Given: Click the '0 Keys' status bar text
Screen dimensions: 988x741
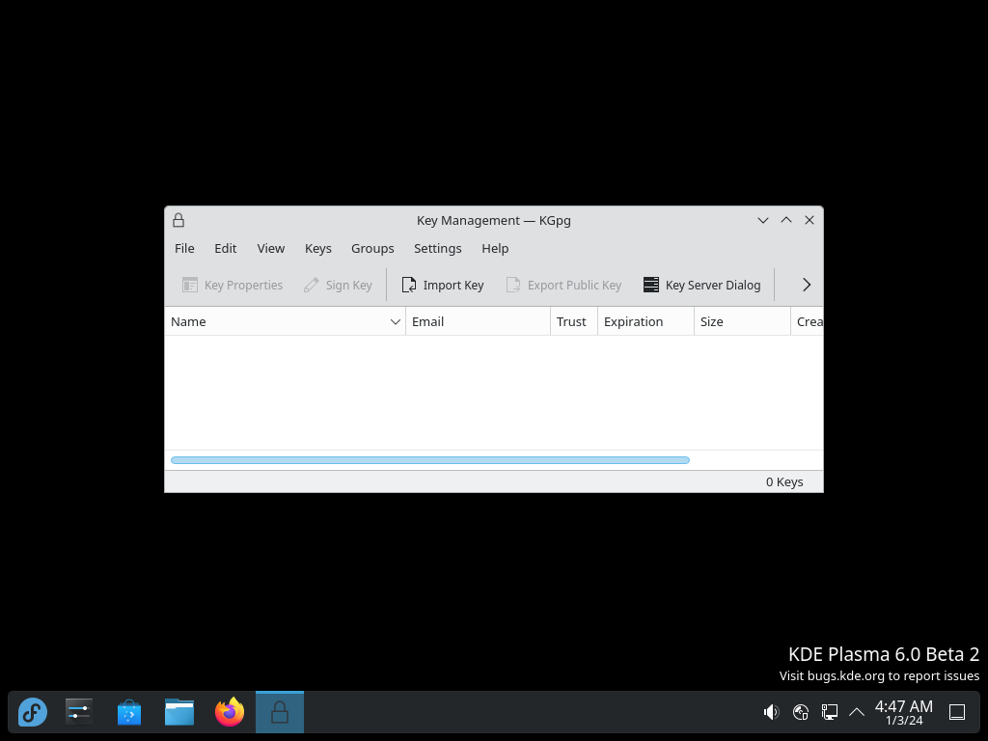Looking at the screenshot, I should [x=784, y=482].
